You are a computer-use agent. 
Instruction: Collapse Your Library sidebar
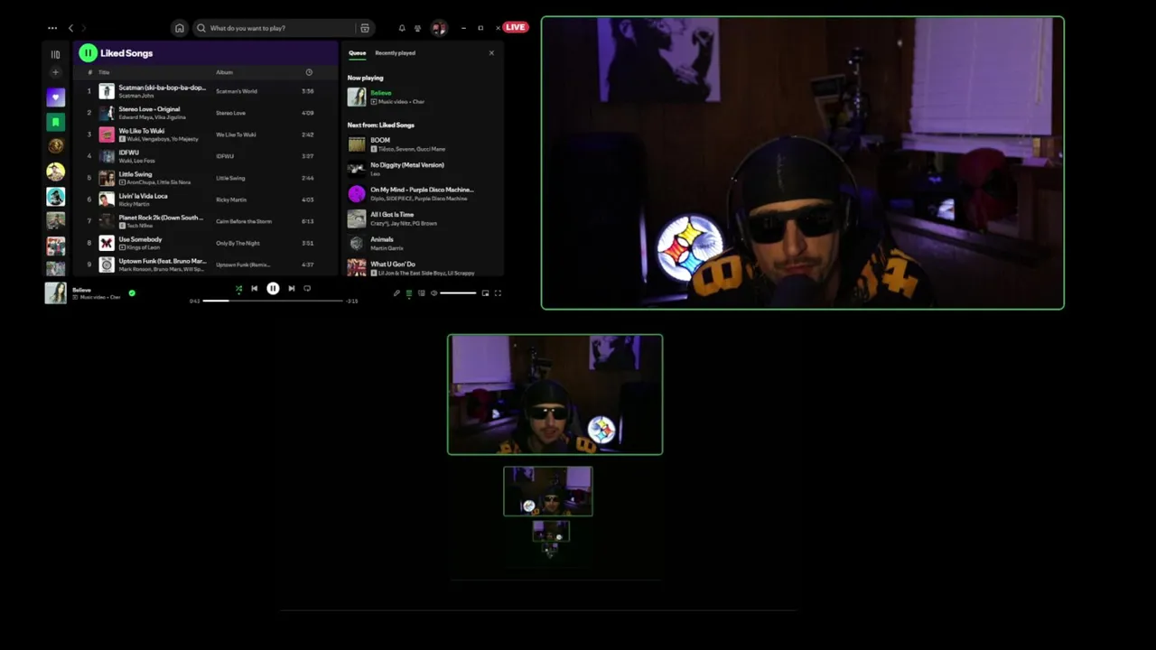pos(55,54)
